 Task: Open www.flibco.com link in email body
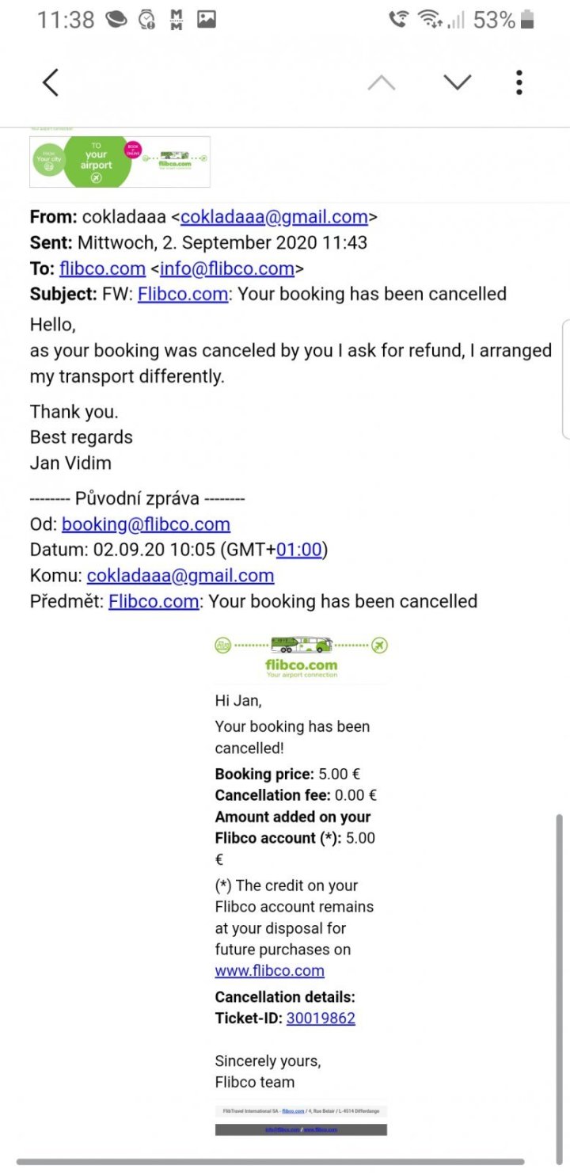[x=269, y=970]
